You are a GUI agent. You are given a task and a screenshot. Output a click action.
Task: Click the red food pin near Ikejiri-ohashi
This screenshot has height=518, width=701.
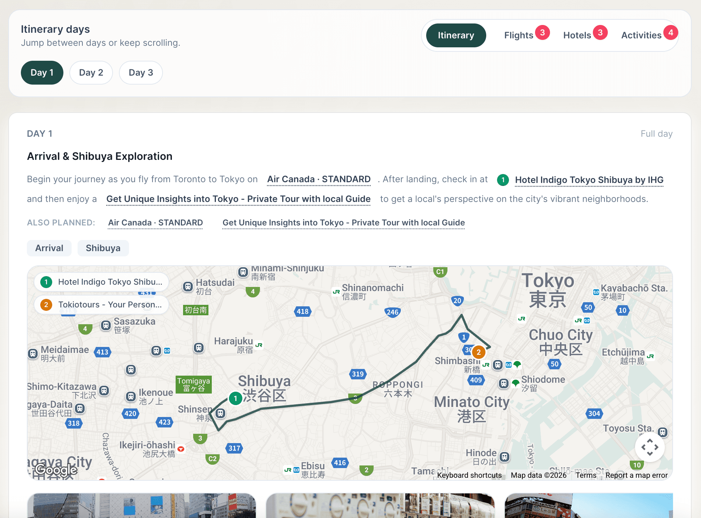click(x=180, y=449)
